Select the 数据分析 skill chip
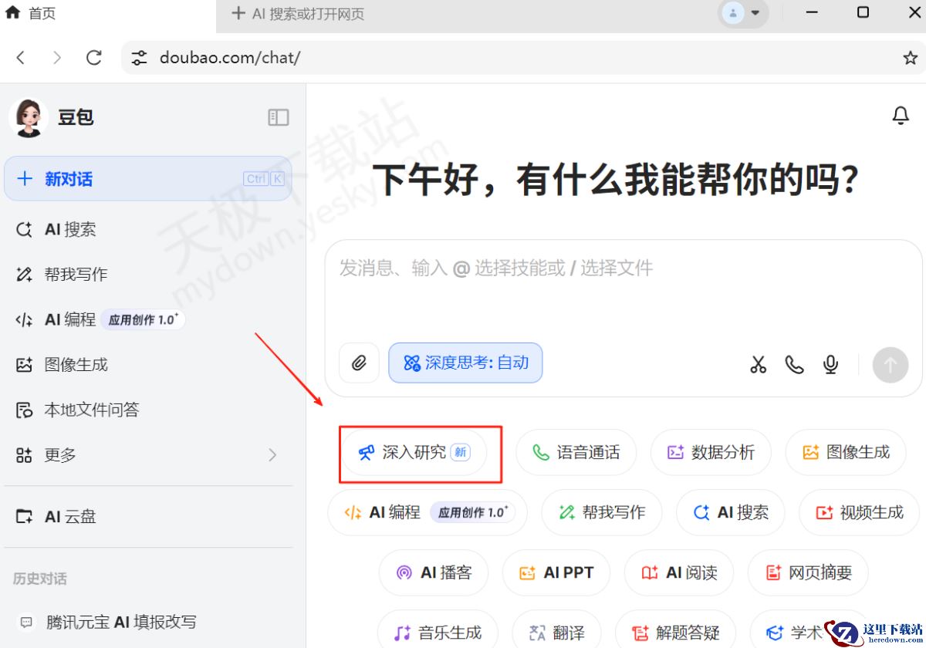Screen dimensions: 926x648 click(x=711, y=452)
